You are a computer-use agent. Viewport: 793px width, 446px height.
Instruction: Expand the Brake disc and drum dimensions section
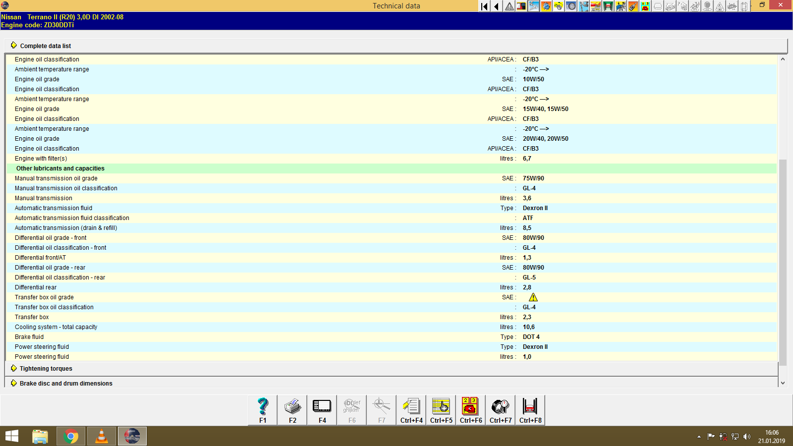65,383
